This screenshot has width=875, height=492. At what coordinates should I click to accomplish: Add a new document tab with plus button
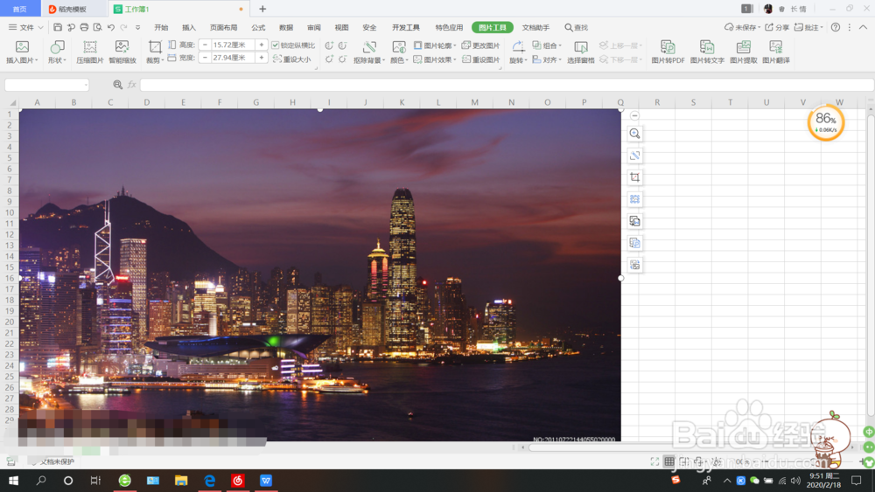pos(262,9)
